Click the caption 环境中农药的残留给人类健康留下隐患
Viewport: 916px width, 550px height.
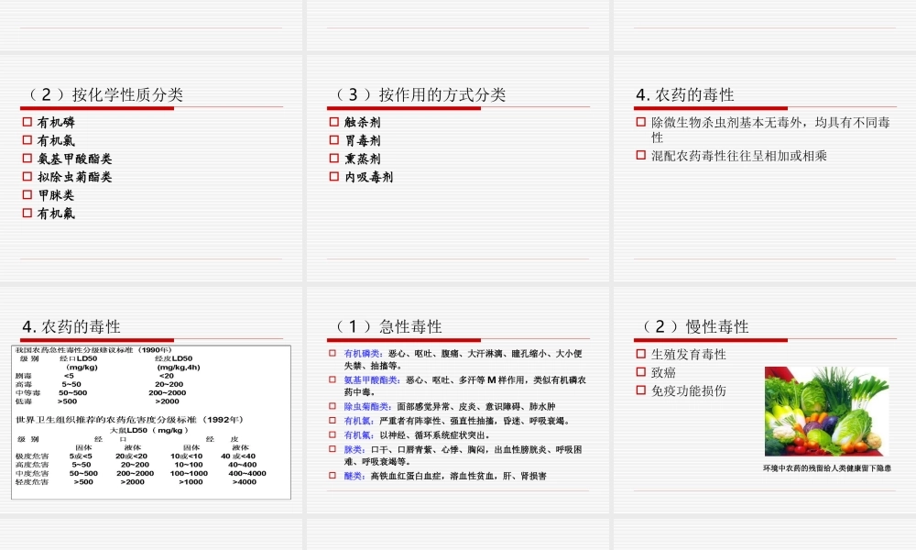pos(827,467)
